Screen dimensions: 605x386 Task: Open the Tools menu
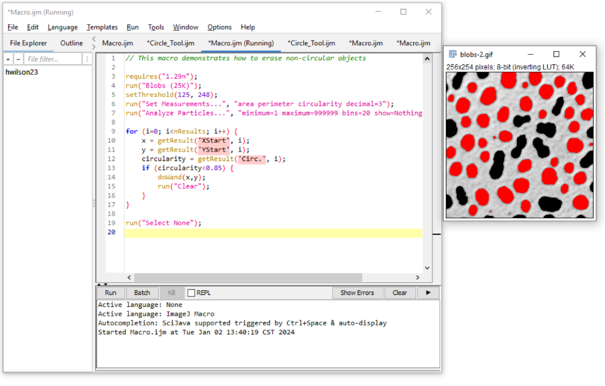[x=156, y=27]
